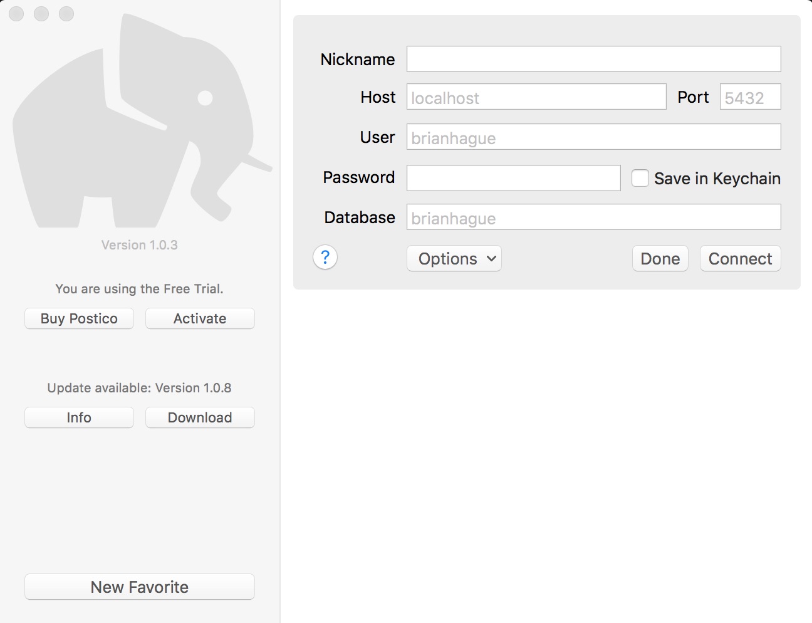
Task: Click the question mark help icon
Action: [x=325, y=258]
